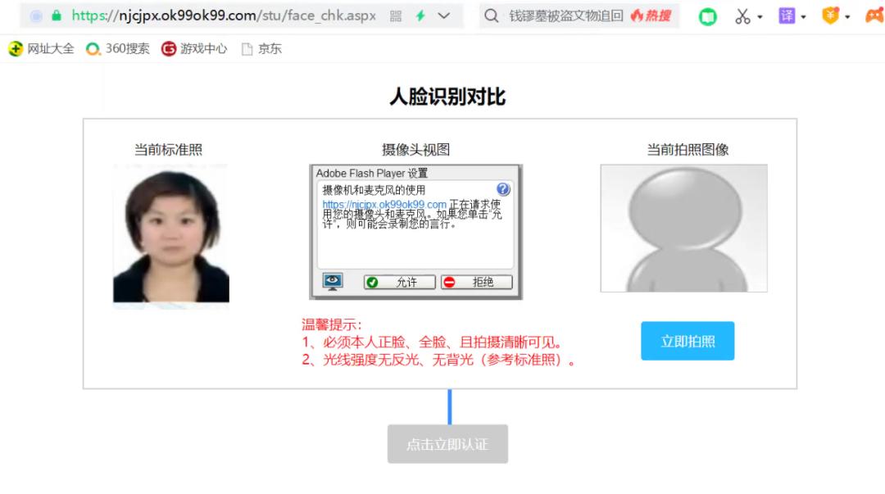Screen dimensions: 885x494
Task: Expand the dropdown beside translate icon
Action: 803,16
